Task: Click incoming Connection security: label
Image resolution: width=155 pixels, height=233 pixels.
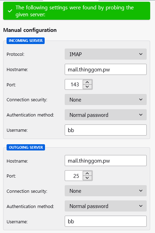Action: (x=27, y=100)
